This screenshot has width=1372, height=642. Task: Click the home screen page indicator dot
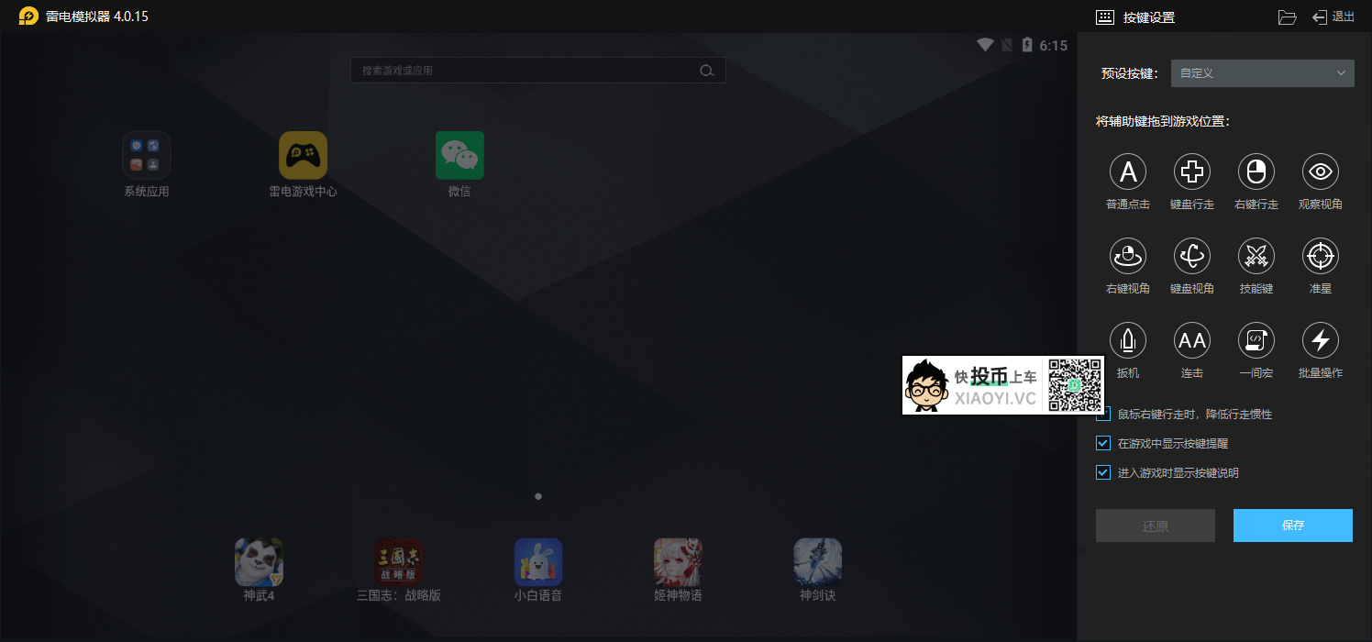(538, 496)
